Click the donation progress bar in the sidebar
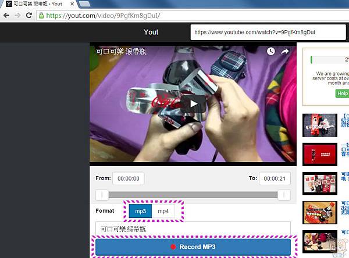349x258 pixels. point(330,60)
